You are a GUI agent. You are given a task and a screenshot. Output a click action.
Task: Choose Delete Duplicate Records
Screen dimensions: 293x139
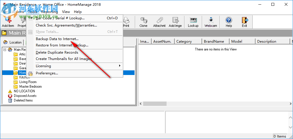point(75,52)
